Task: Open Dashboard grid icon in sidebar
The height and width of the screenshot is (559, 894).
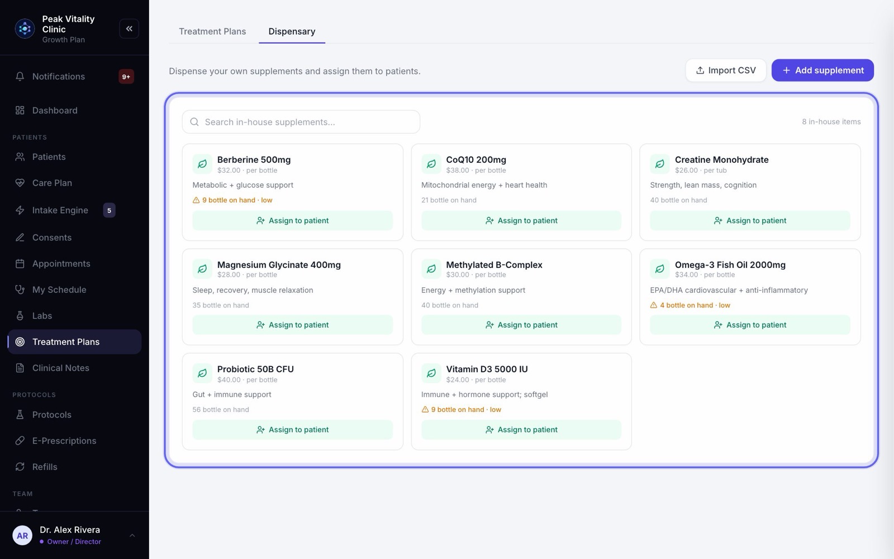Action: 20,111
